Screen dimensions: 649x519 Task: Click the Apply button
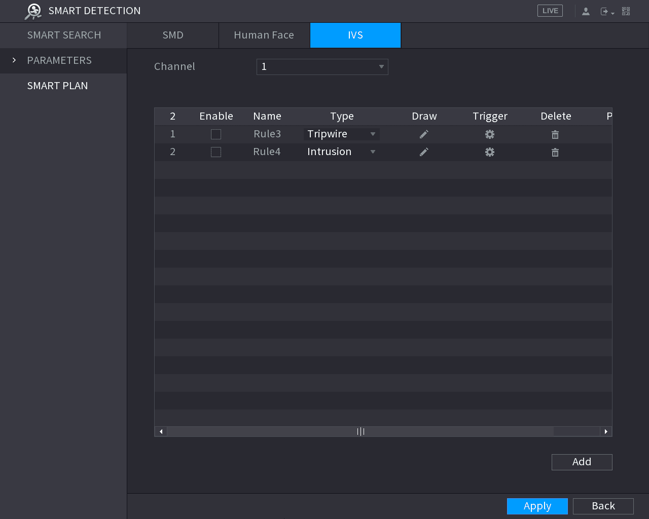(537, 506)
